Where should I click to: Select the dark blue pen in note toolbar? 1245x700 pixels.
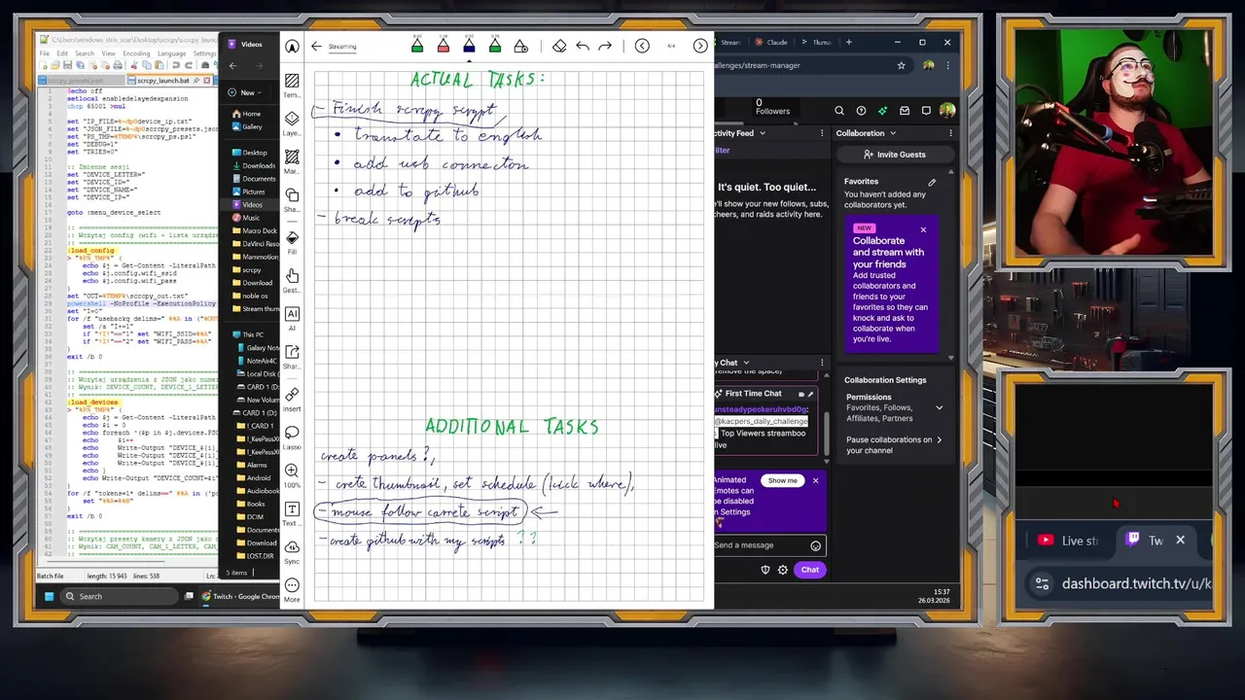(469, 46)
